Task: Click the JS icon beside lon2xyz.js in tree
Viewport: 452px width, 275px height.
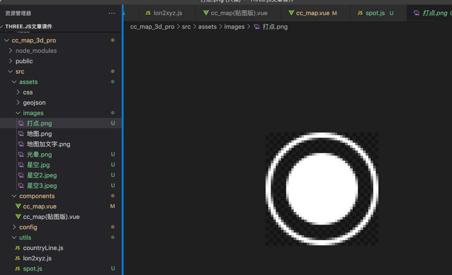Action: click(x=17, y=258)
